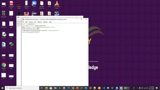Click the 'soup=BeautifulSoup(page.content...' line
This screenshot has width=160, height=90.
(40, 30)
